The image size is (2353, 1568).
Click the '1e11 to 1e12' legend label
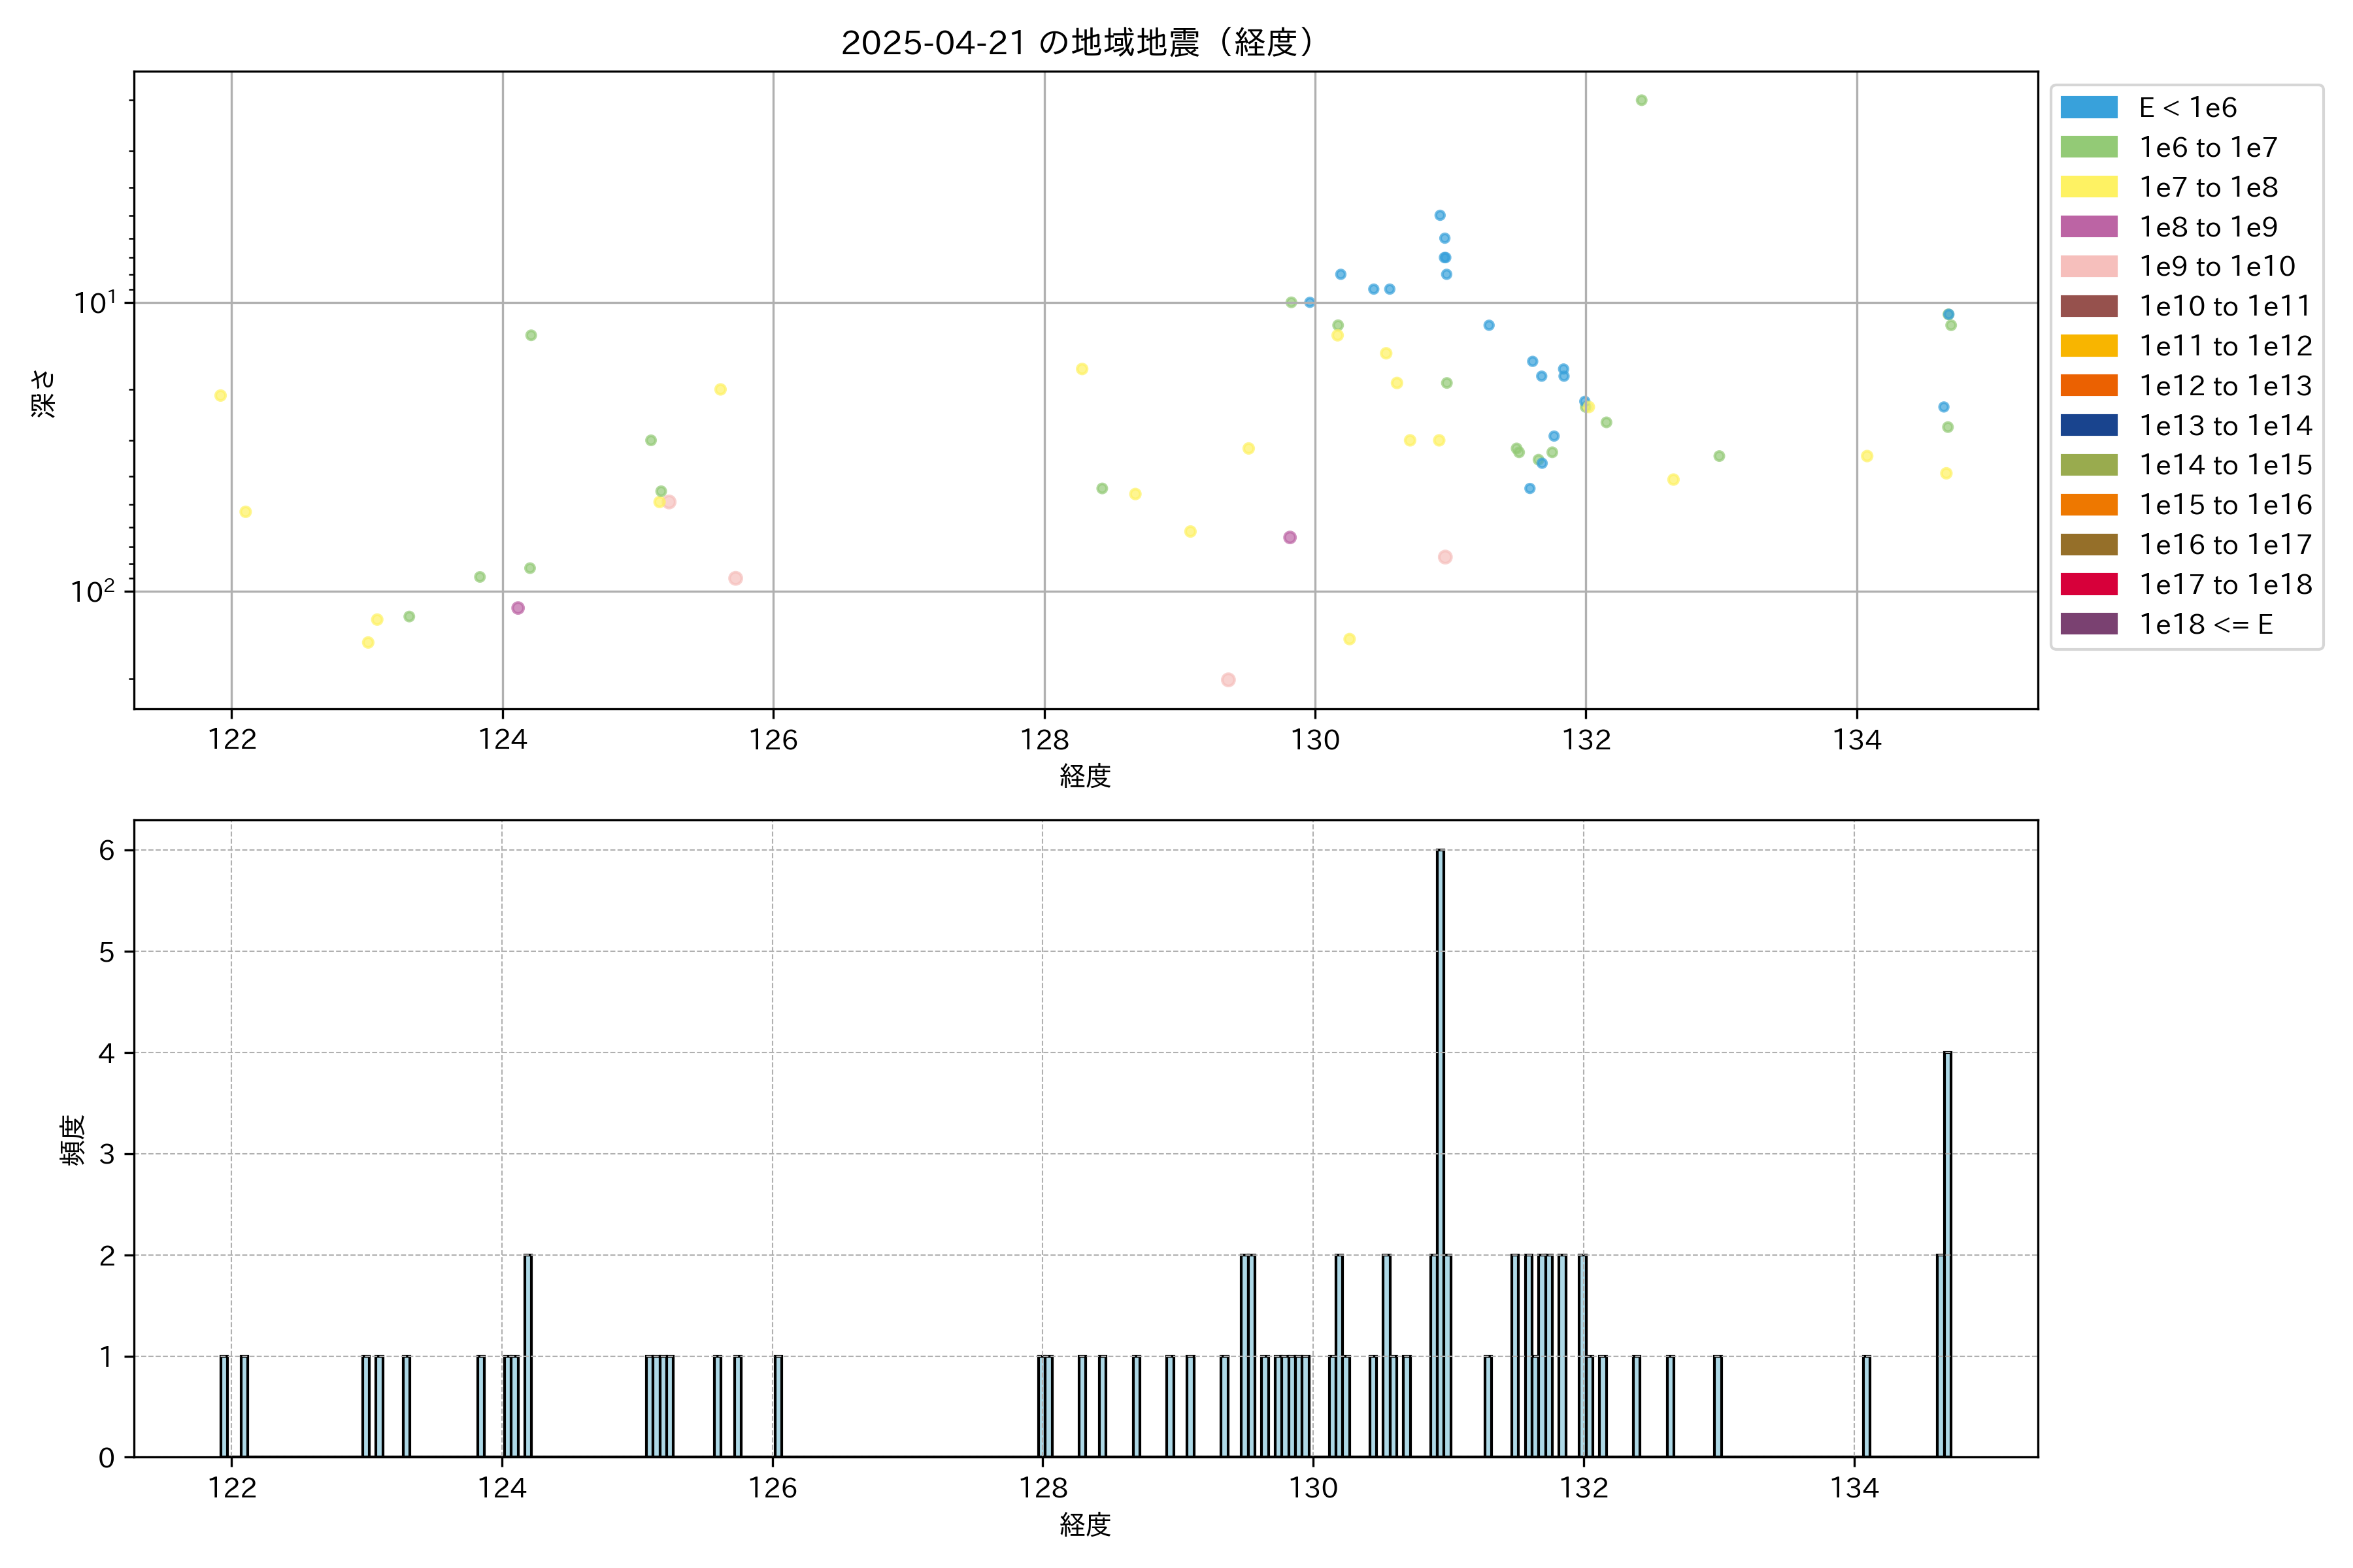coord(2225,346)
